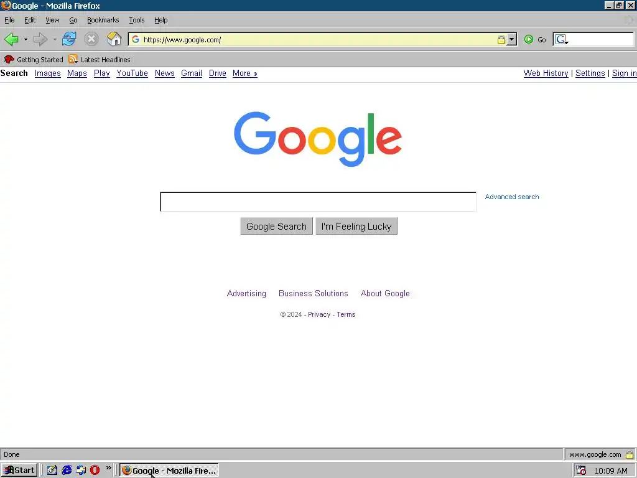The height and width of the screenshot is (478, 637).
Task: Click the Google logo image
Action: 318,139
